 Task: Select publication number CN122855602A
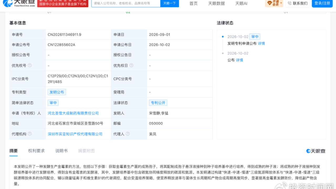click(x=61, y=45)
